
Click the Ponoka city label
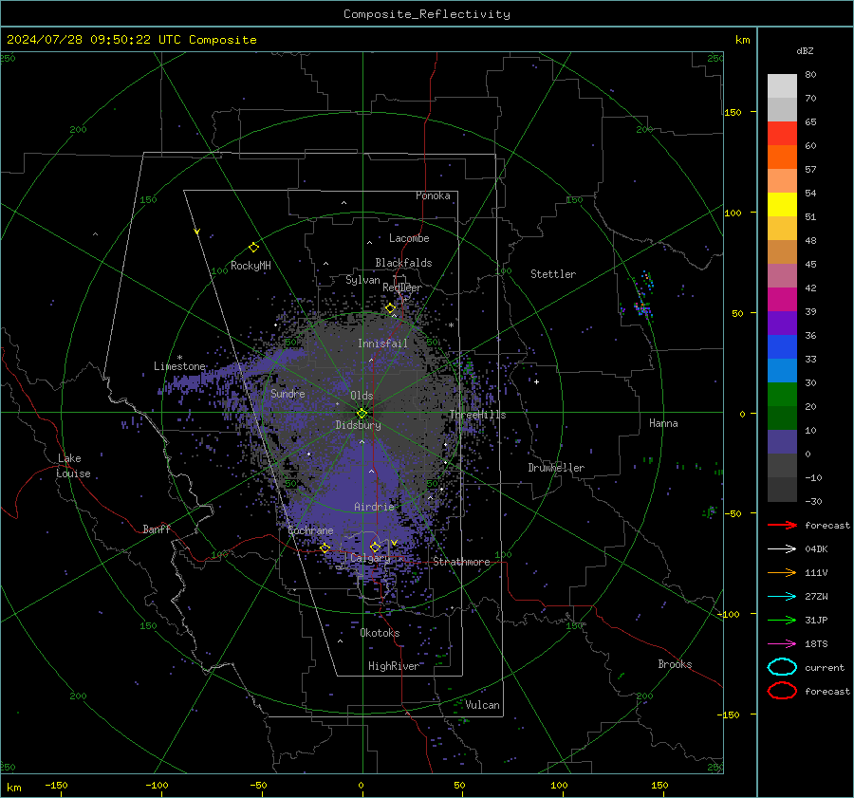(x=433, y=195)
